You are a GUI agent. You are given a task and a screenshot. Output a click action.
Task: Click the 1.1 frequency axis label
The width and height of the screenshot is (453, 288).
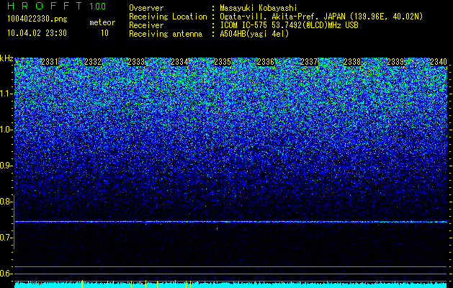(6, 94)
